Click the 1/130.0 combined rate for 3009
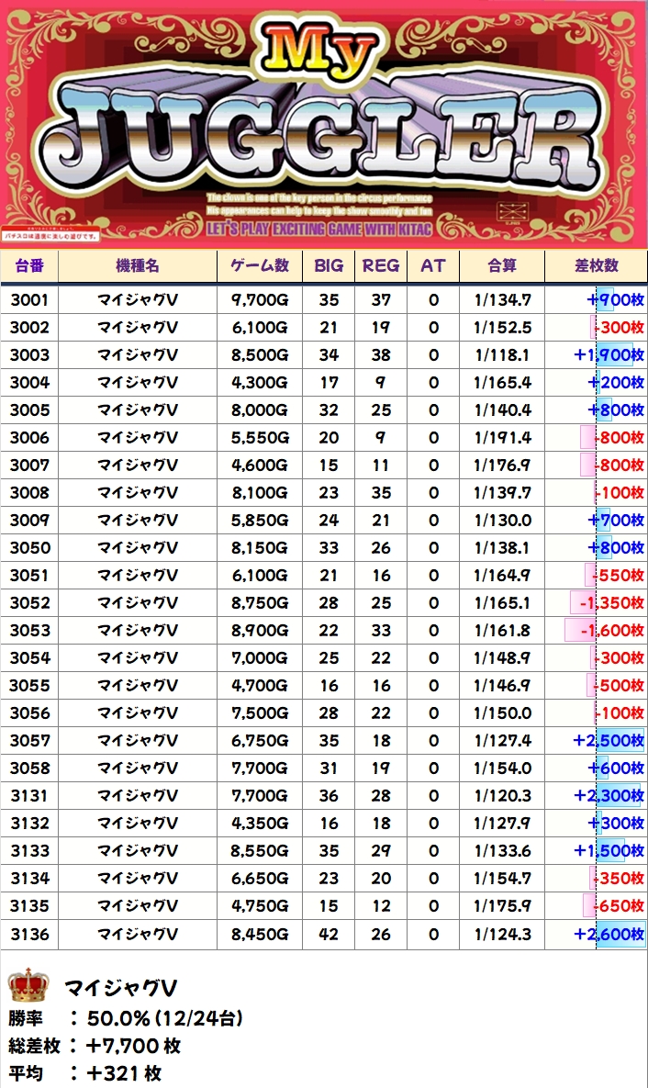 [x=502, y=521]
